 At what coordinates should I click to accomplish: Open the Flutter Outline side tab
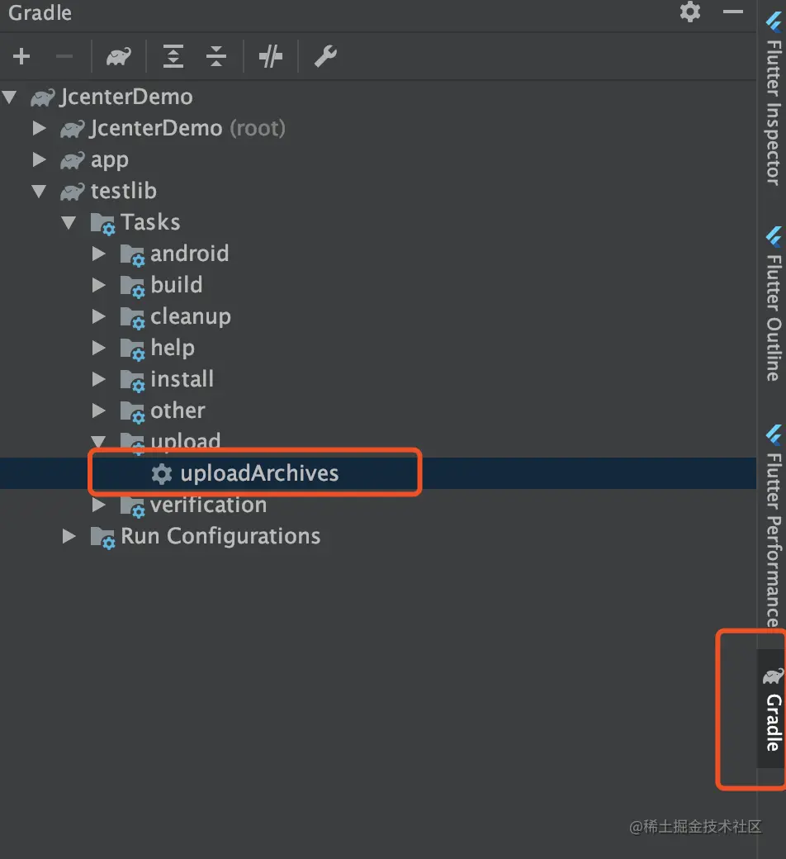pos(773,304)
